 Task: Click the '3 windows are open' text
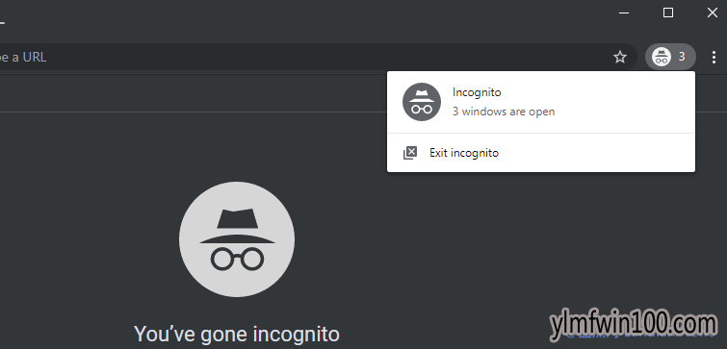click(x=504, y=112)
